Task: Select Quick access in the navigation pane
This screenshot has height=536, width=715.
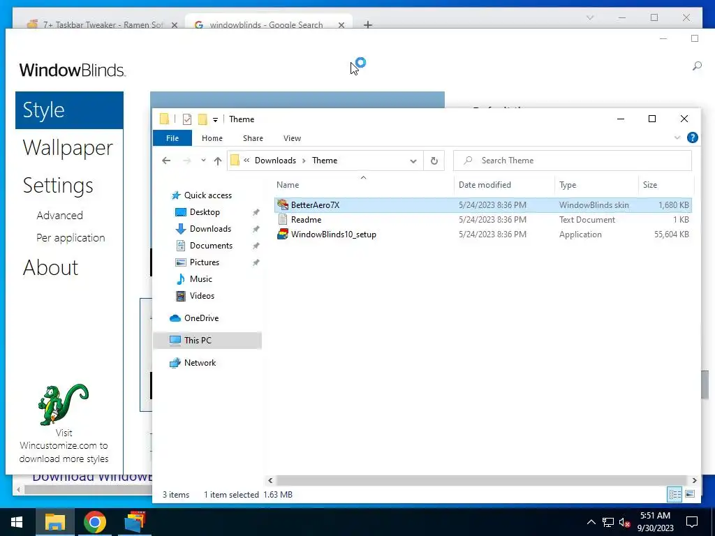Action: pyautogui.click(x=207, y=195)
